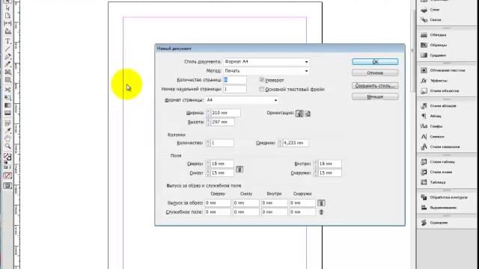This screenshot has width=479, height=269.
Task: Open the Градиент (Gradient) panel
Action: 433,55
